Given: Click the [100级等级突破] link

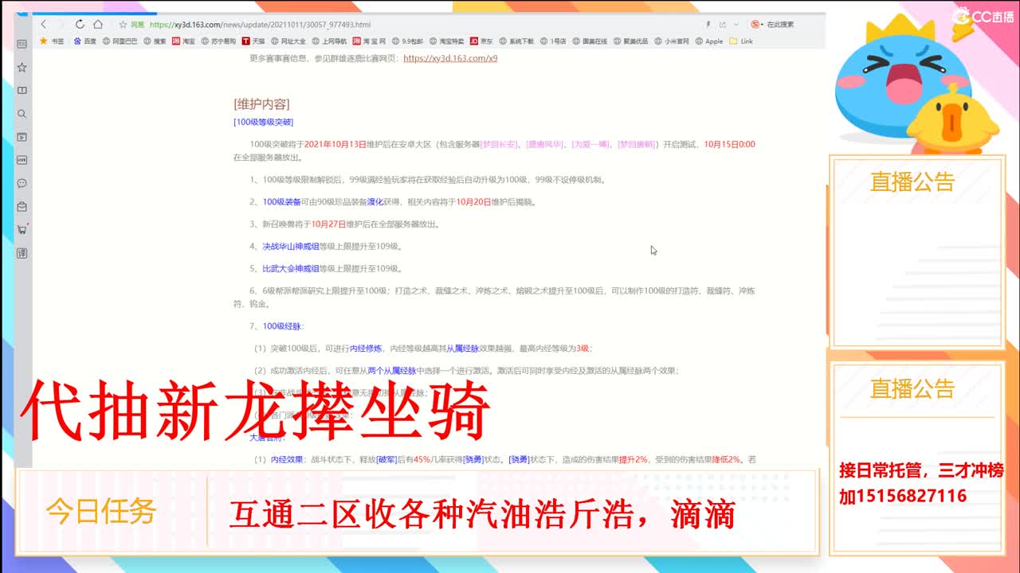Looking at the screenshot, I should click(x=263, y=122).
